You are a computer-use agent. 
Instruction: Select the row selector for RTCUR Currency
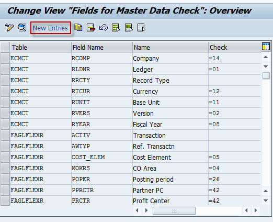(x=5, y=91)
